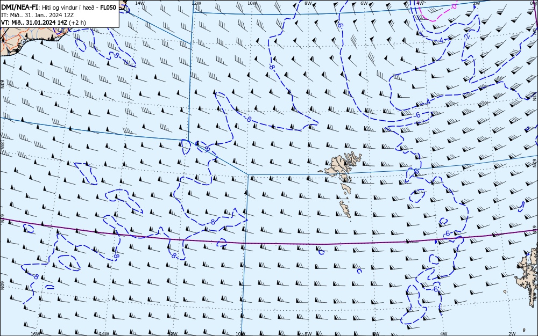Click the 14W longitude label on bottom edge
538x336 pixels.
click(x=104, y=334)
